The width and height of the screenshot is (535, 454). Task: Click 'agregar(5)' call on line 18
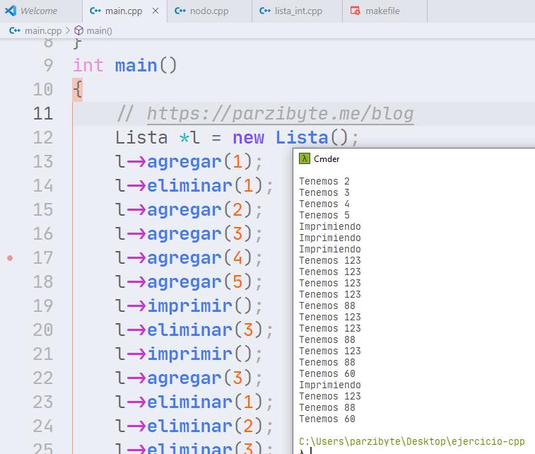click(199, 282)
